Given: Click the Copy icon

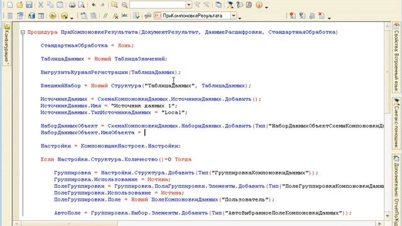Looking at the screenshot, I should [50, 4].
